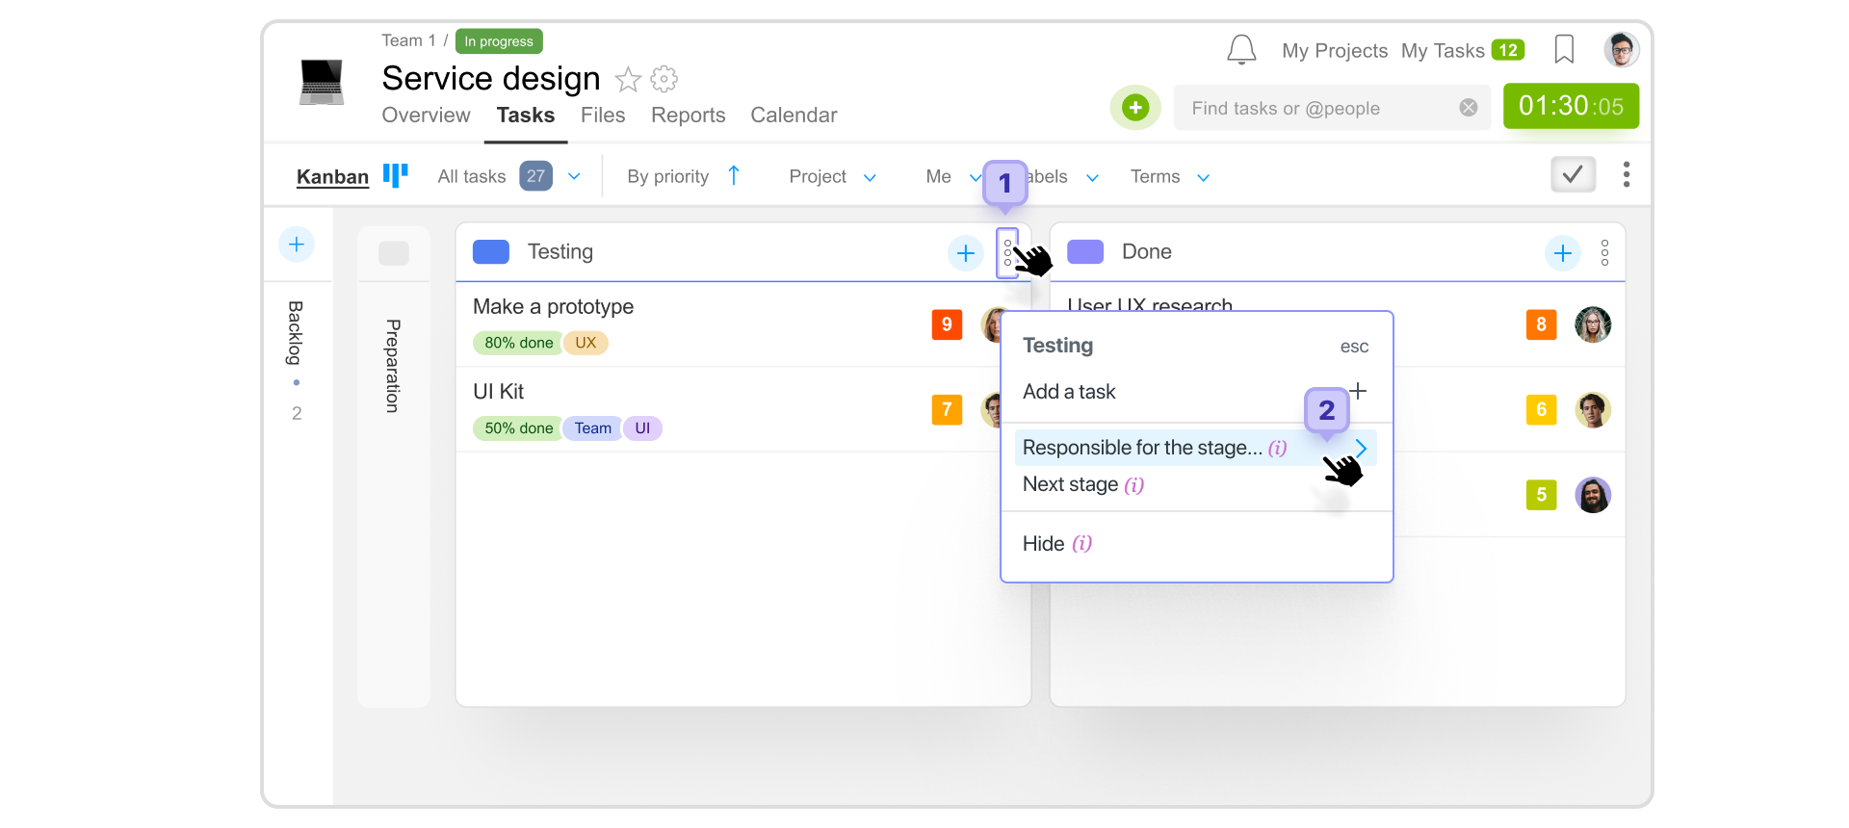Toggle By priority sort direction arrow

(x=734, y=175)
